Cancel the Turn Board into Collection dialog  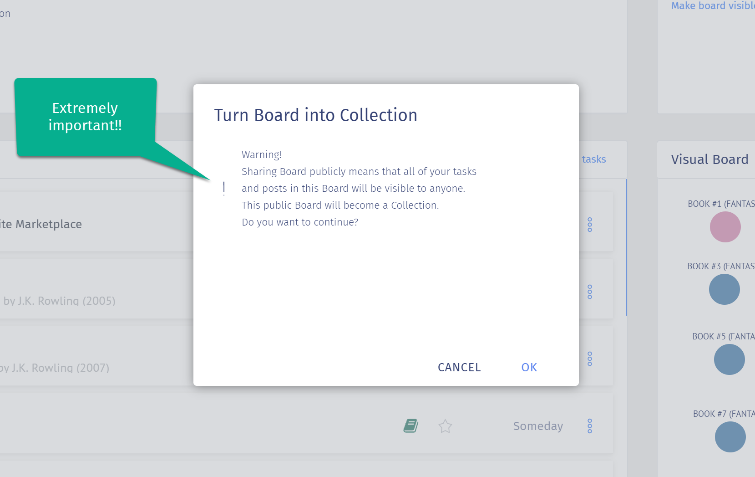[x=459, y=367]
